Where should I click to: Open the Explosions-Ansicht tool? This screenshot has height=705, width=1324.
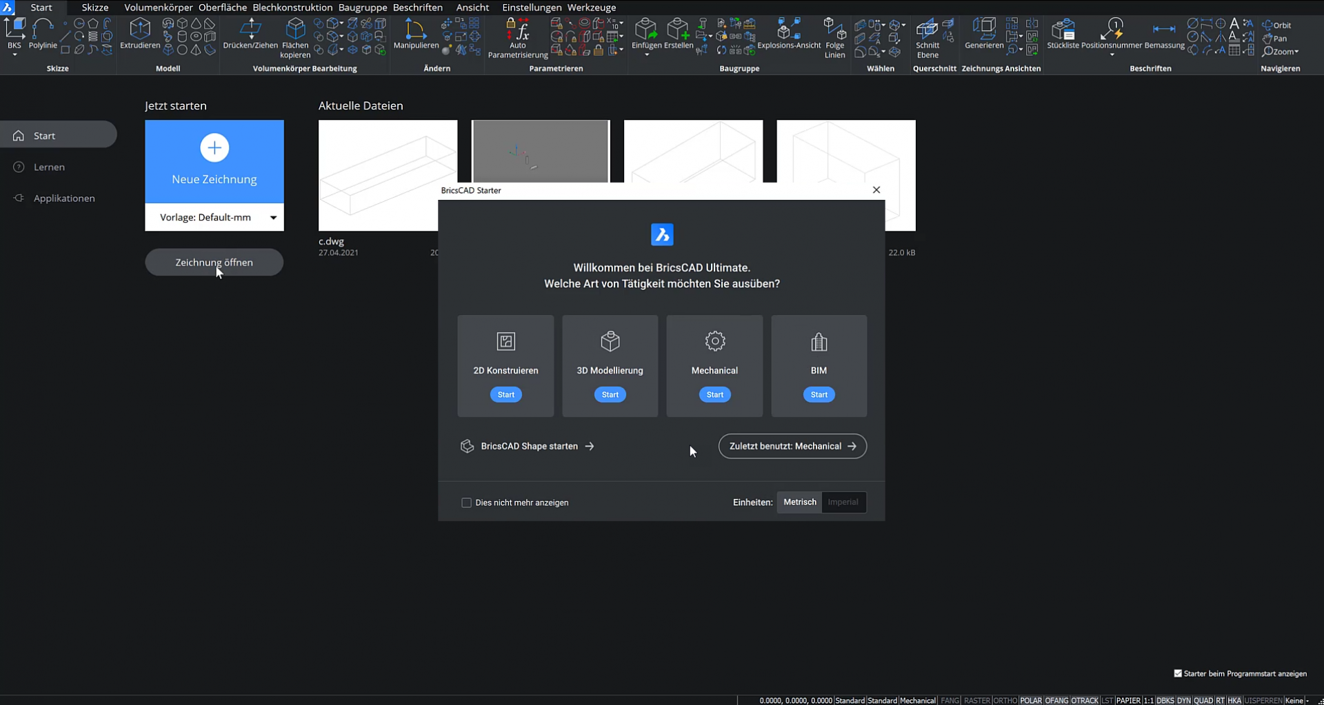789,34
